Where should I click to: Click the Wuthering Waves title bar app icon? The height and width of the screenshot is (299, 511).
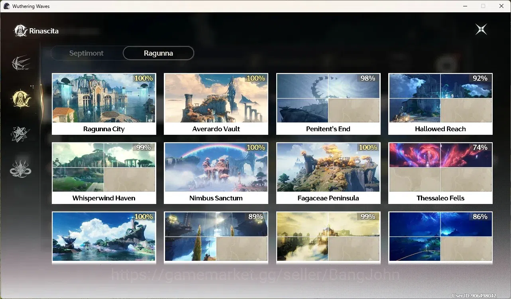(x=6, y=6)
